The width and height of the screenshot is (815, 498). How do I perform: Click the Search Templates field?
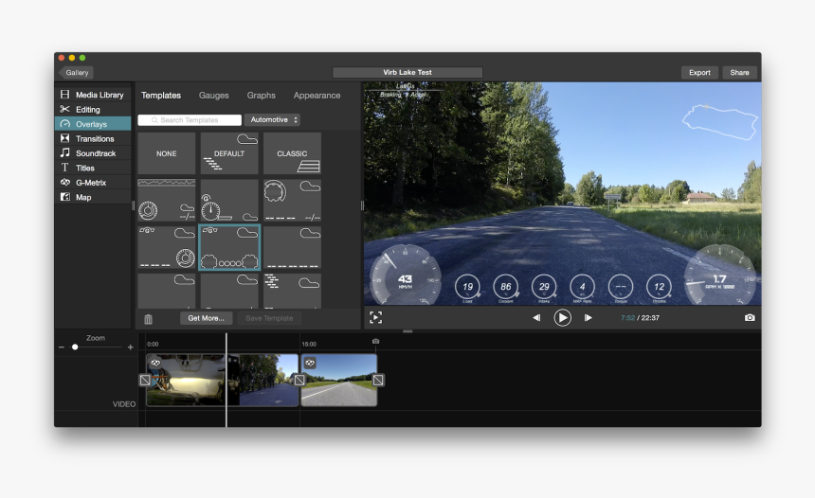(190, 120)
